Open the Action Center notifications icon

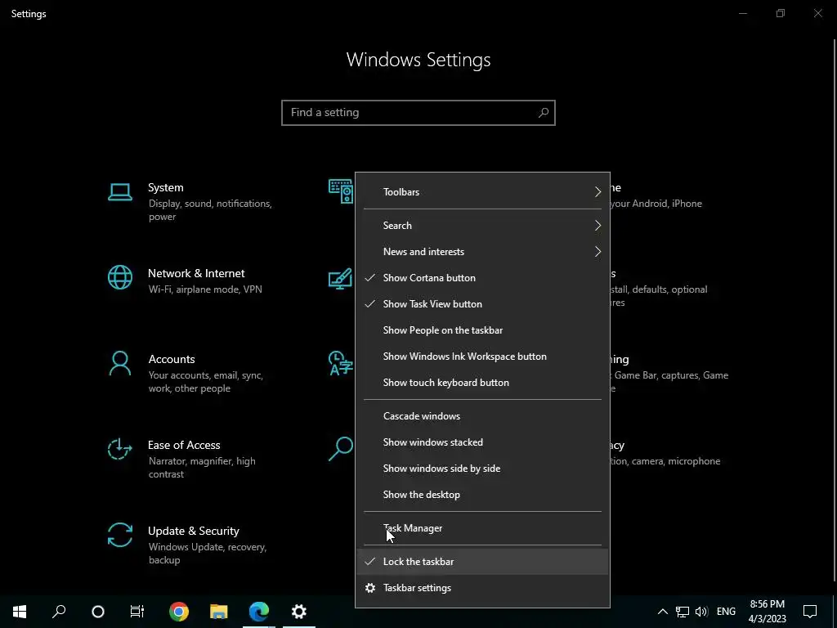coord(810,612)
